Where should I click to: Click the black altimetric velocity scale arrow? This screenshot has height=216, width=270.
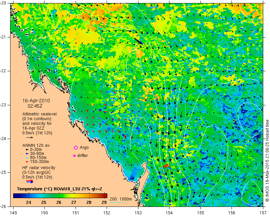click(30, 137)
